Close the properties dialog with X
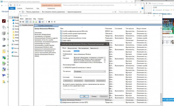 click(x=107, y=44)
